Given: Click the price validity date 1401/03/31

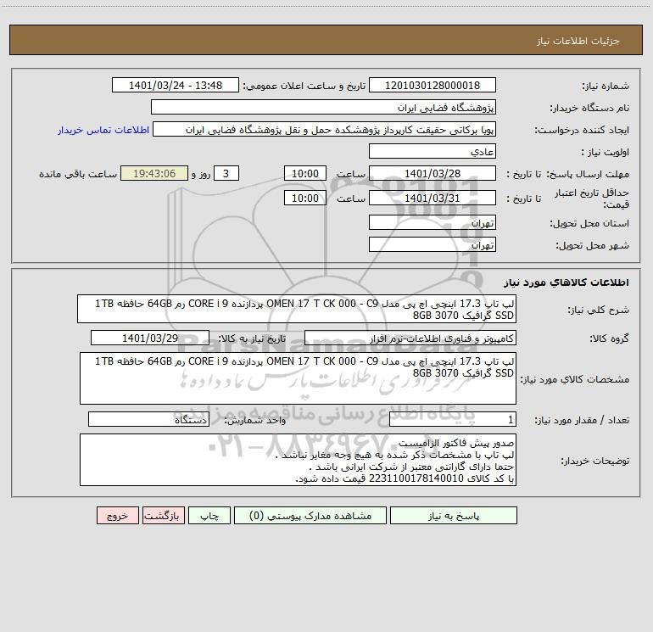Looking at the screenshot, I should click(x=433, y=199).
